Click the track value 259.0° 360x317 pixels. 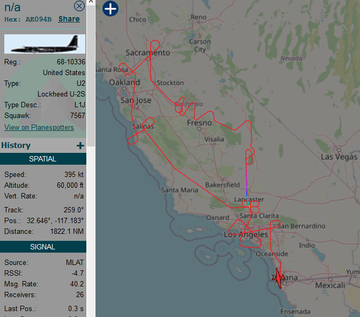(74, 210)
